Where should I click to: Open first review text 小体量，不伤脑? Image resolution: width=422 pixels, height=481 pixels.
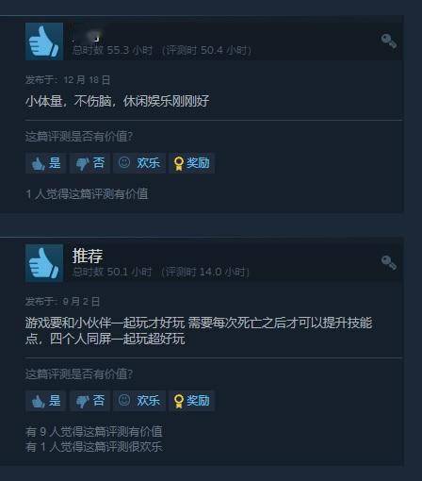point(117,101)
